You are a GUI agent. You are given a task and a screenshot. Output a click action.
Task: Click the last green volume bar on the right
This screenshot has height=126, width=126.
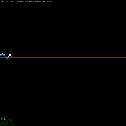coord(13,125)
